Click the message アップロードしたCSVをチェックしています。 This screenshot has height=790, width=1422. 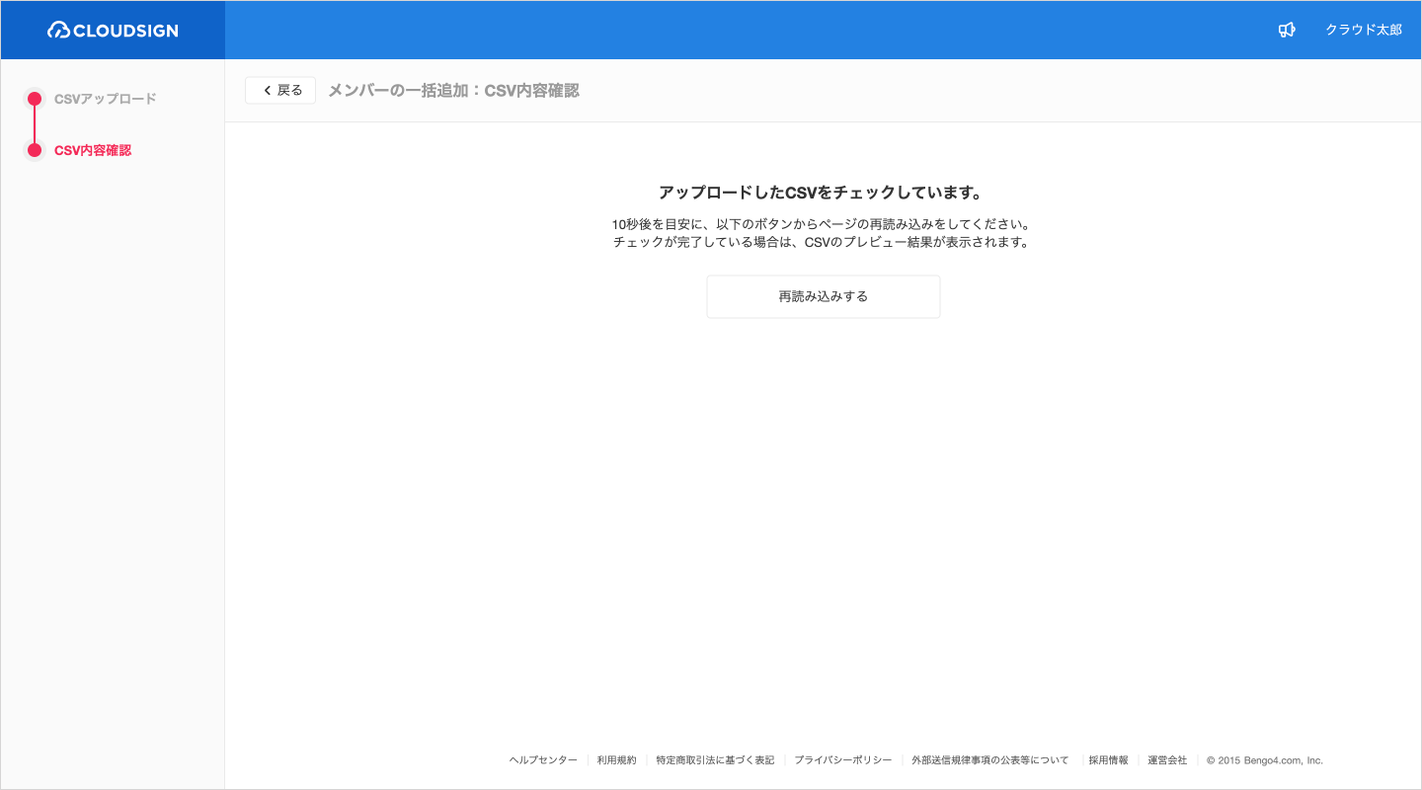(823, 193)
